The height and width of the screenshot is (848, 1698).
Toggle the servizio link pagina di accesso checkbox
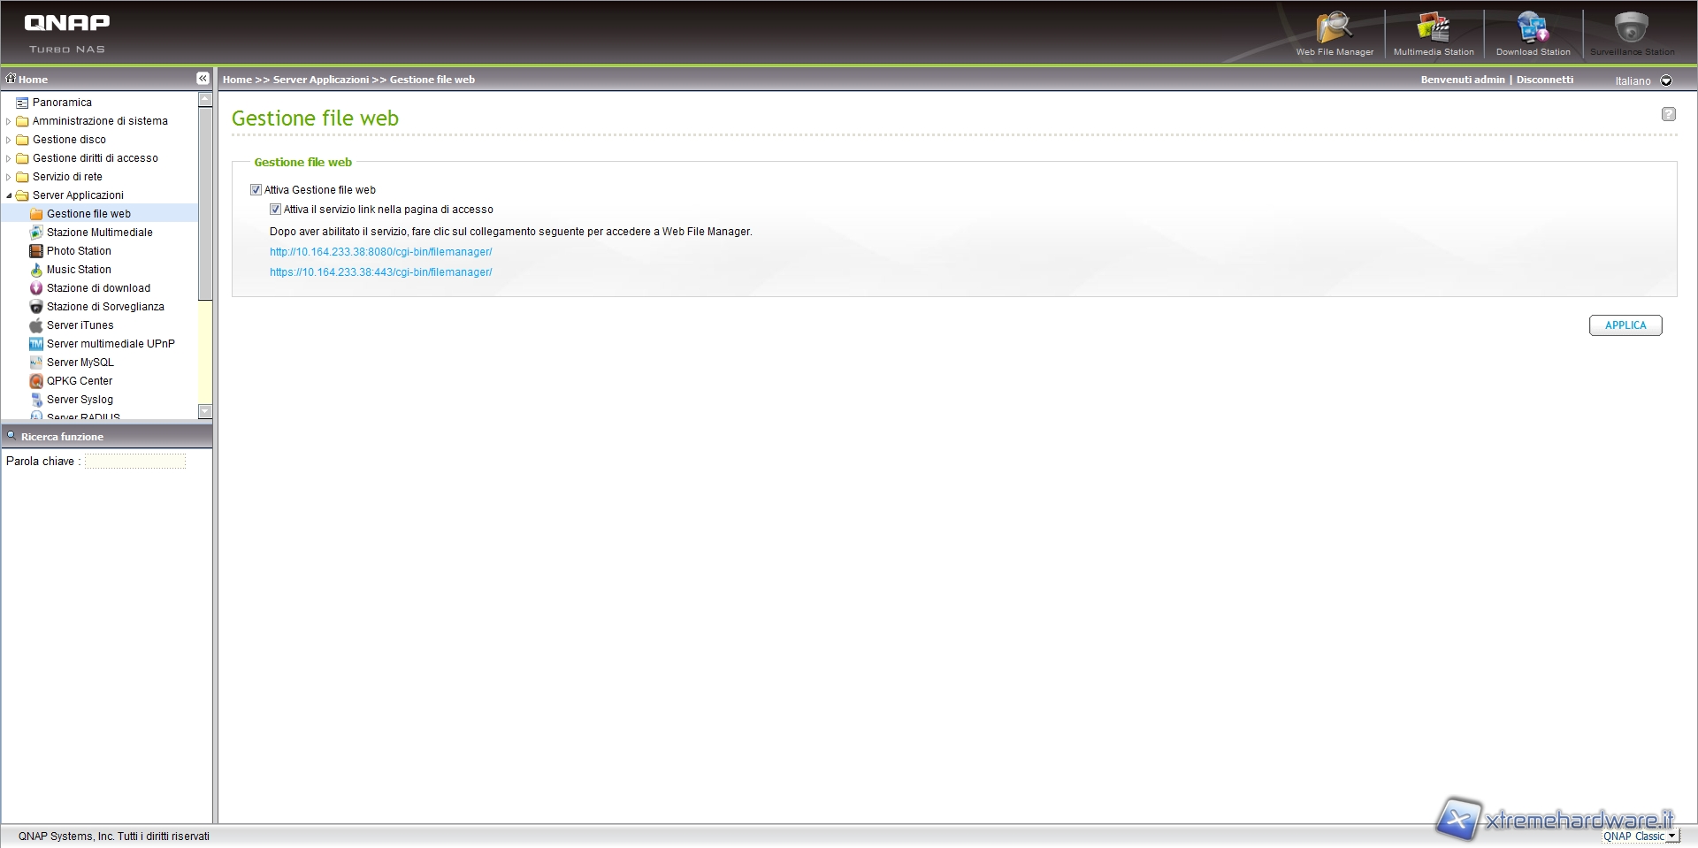pyautogui.click(x=276, y=210)
